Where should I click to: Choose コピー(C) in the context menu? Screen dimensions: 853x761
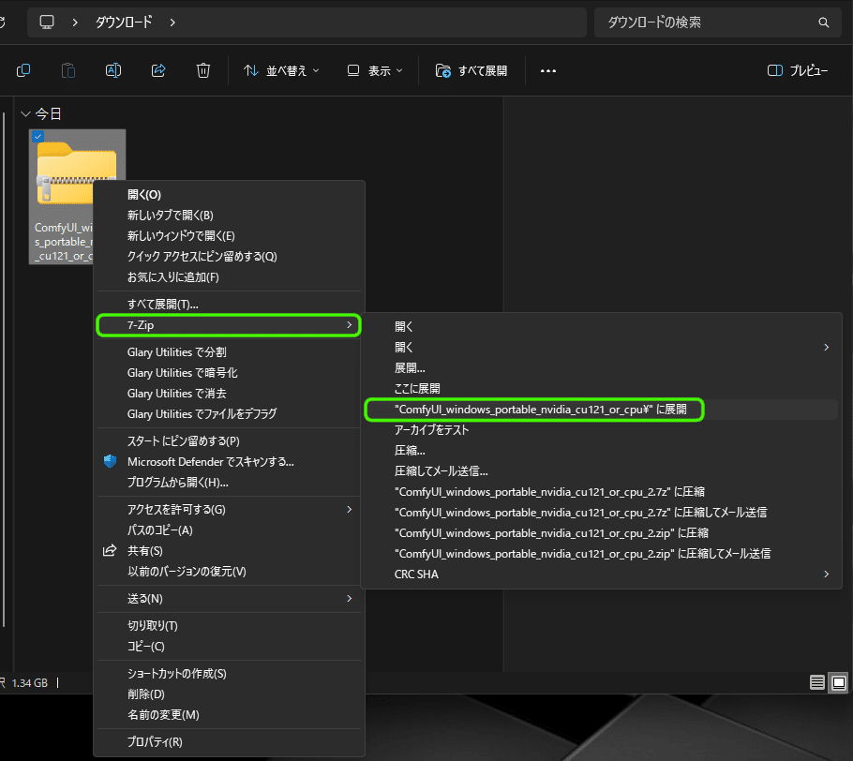tap(229, 647)
